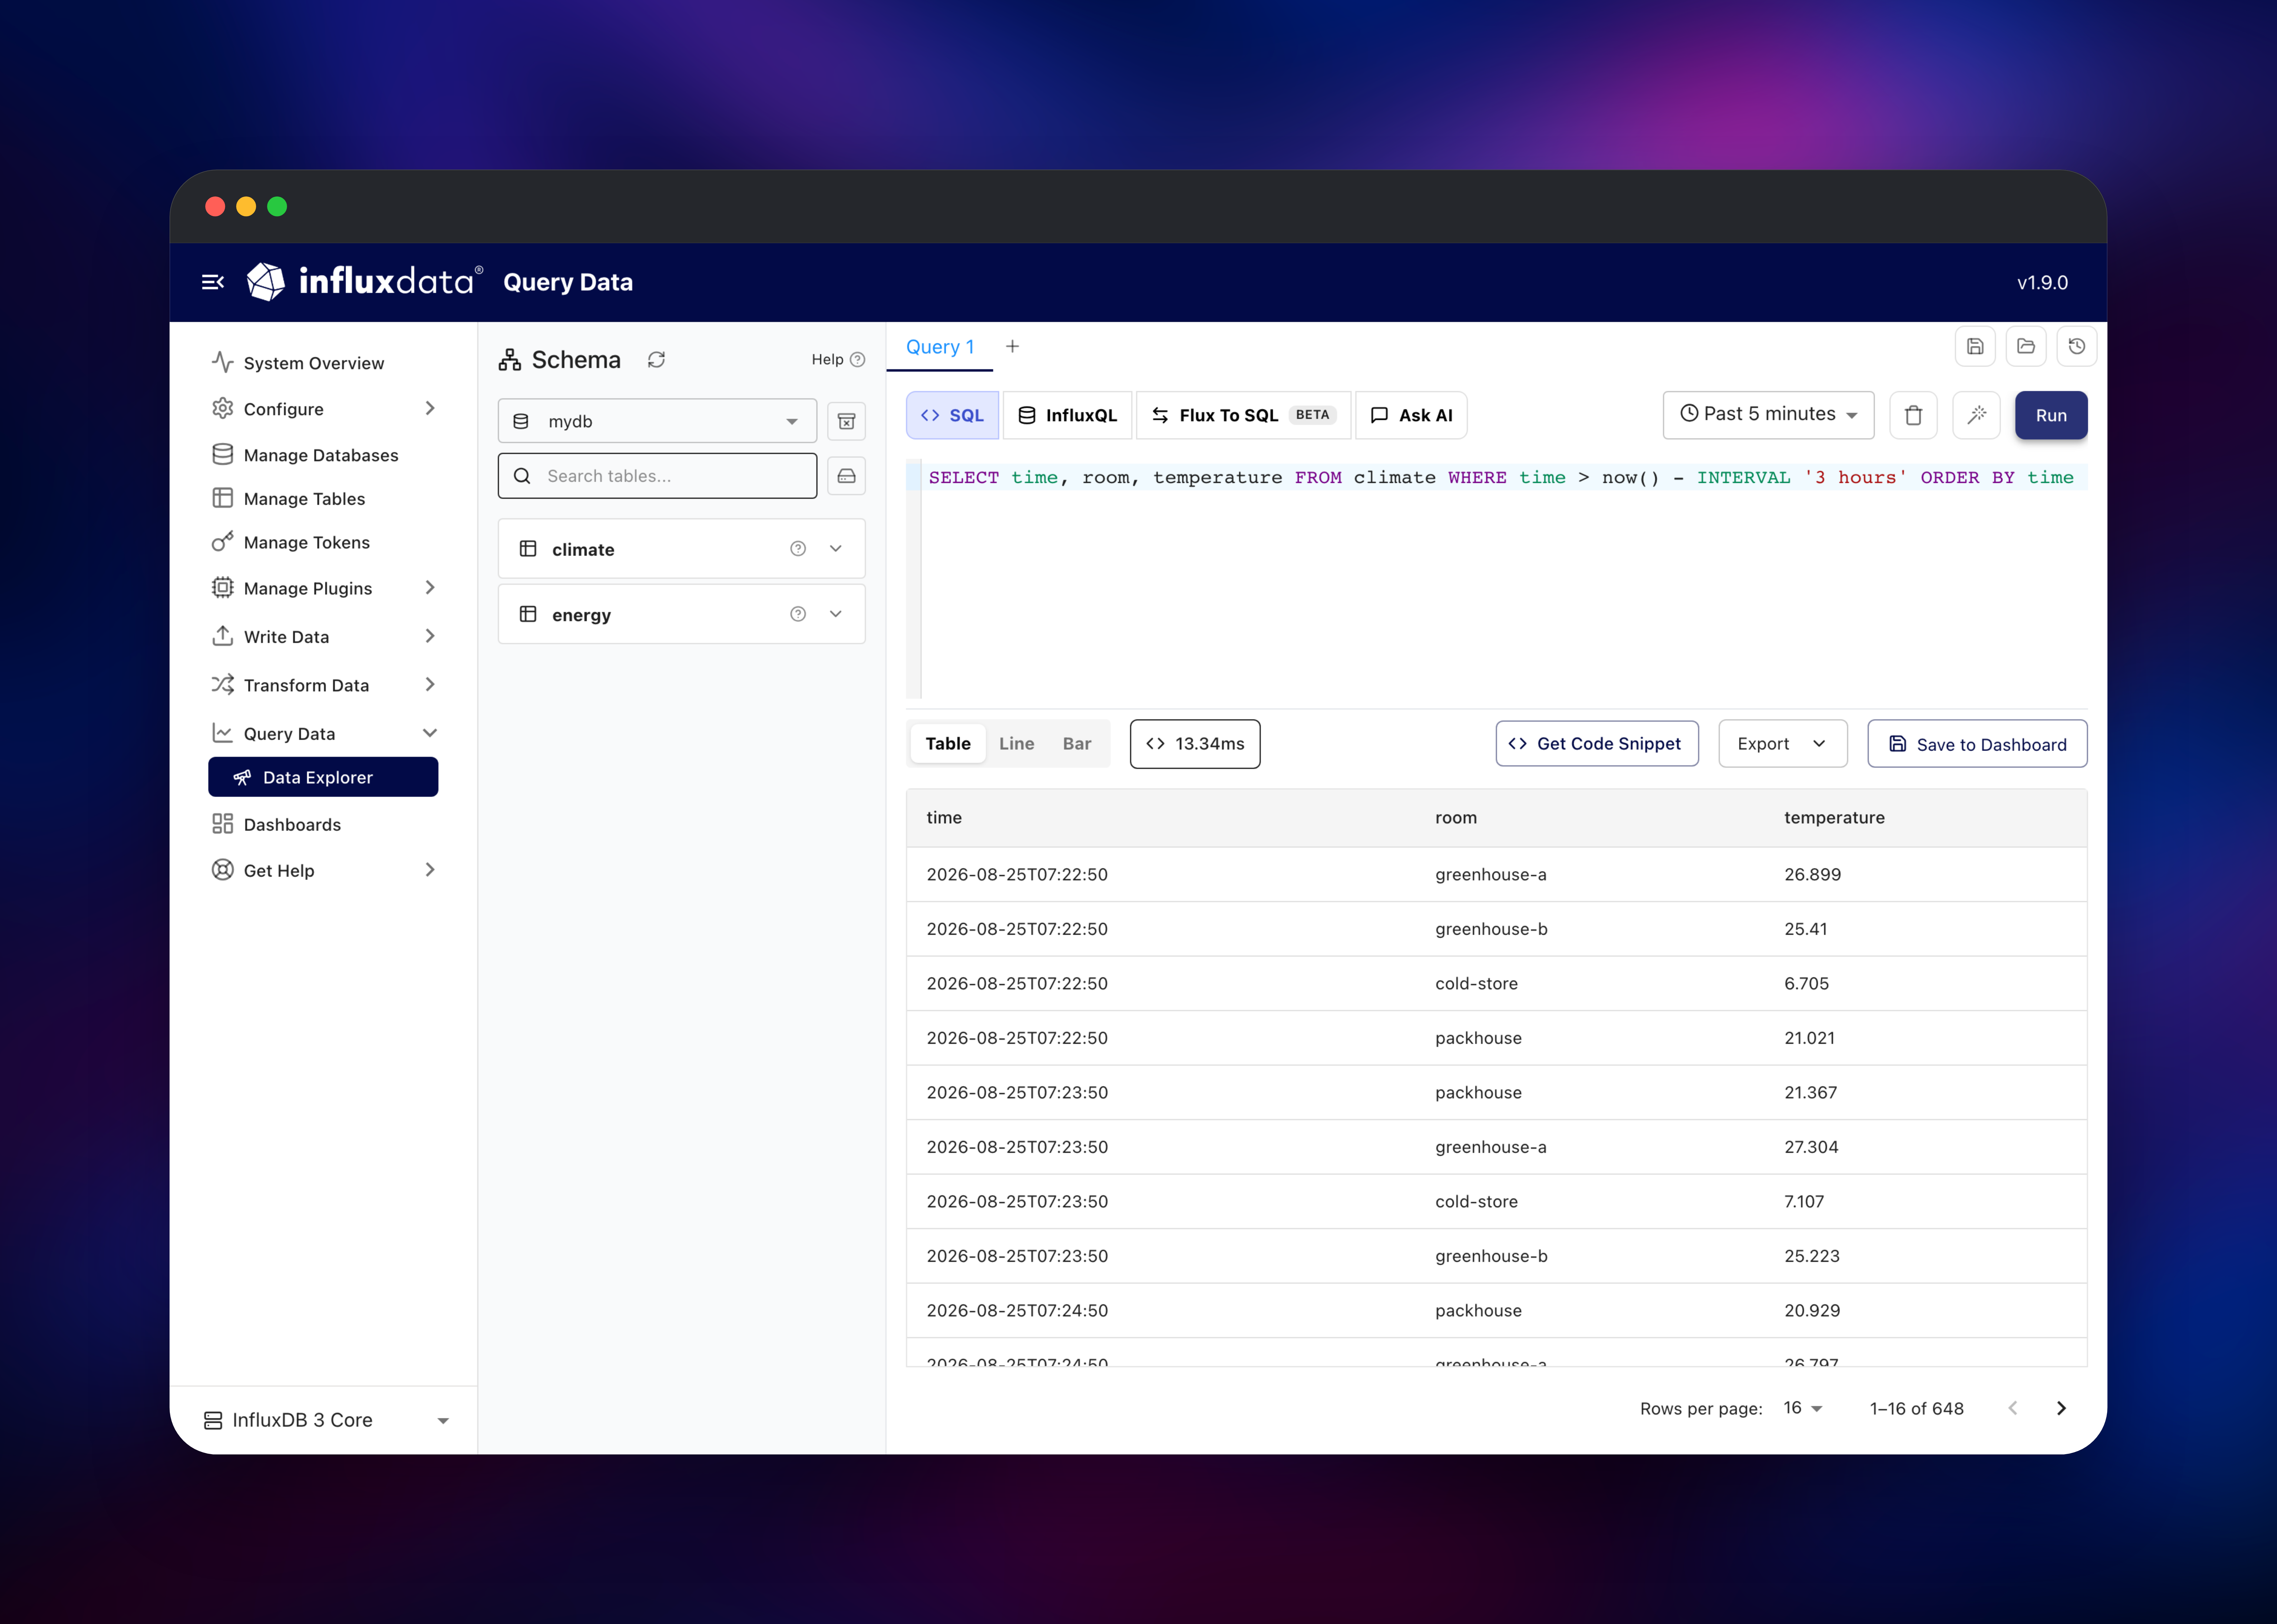Click Get Code Snippet button
The width and height of the screenshot is (2277, 1624).
pos(1597,744)
